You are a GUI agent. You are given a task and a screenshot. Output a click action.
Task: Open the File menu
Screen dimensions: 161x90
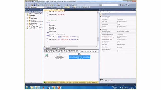(x=26, y=3)
